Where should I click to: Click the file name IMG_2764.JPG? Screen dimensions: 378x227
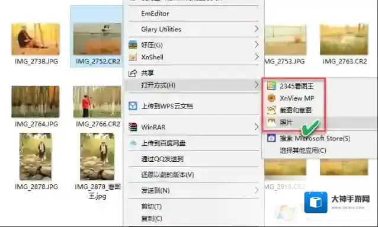click(x=36, y=124)
